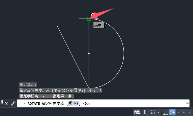Open isometric drafting plane dropdown arrow
The width and height of the screenshot is (193, 116).
[190, 112]
